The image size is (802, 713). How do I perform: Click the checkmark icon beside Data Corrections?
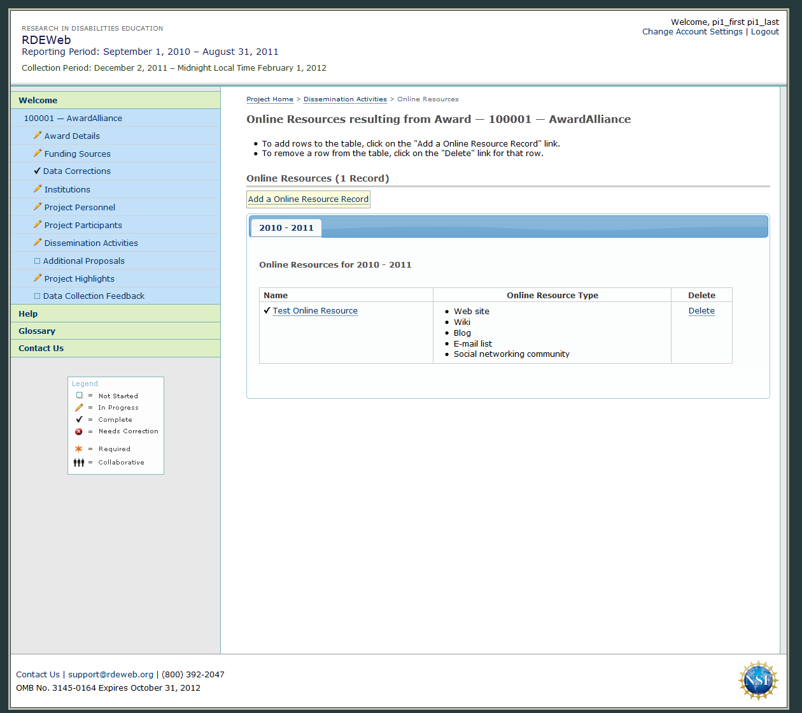click(37, 171)
